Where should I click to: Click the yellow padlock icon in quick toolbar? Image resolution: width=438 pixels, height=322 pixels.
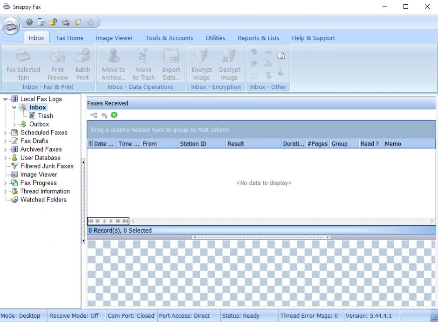coord(54,22)
